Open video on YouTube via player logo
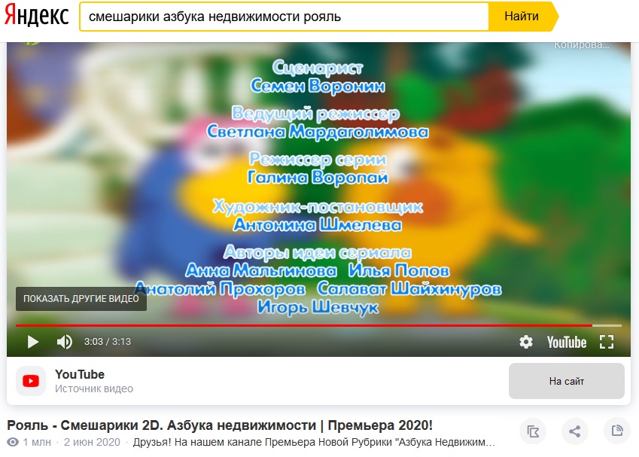The height and width of the screenshot is (457, 639). pyautogui.click(x=567, y=342)
